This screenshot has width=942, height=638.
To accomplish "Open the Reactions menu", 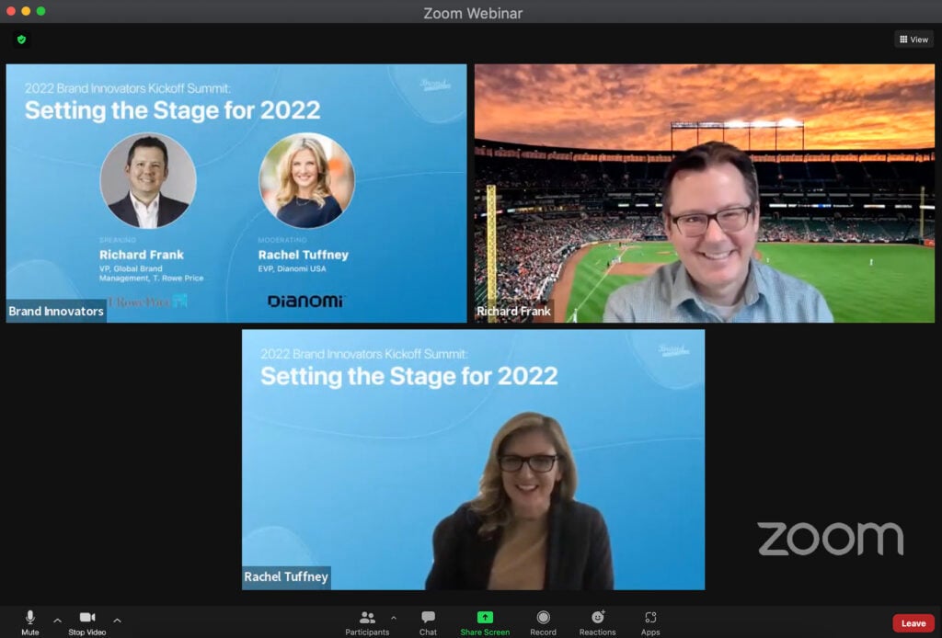I will pyautogui.click(x=597, y=621).
